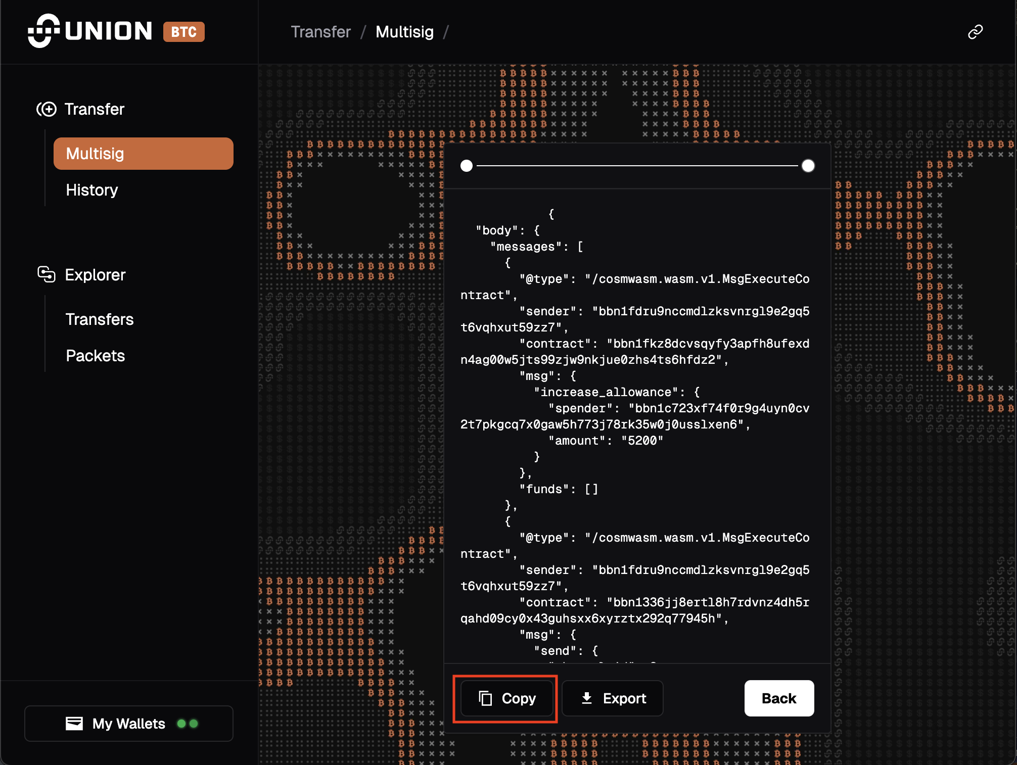
Task: Click the BTC network badge
Action: click(183, 32)
